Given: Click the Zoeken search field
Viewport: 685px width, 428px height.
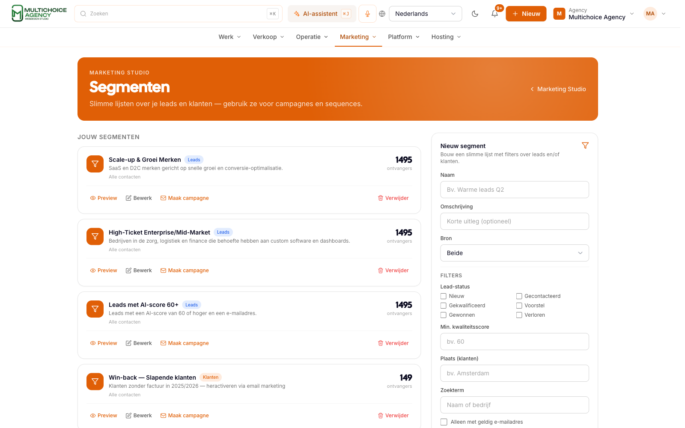Looking at the screenshot, I should pos(178,14).
